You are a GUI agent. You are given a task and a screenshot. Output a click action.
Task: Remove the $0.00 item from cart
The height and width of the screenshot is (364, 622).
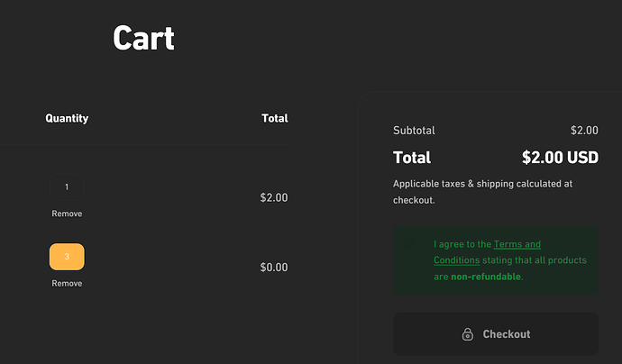point(67,284)
